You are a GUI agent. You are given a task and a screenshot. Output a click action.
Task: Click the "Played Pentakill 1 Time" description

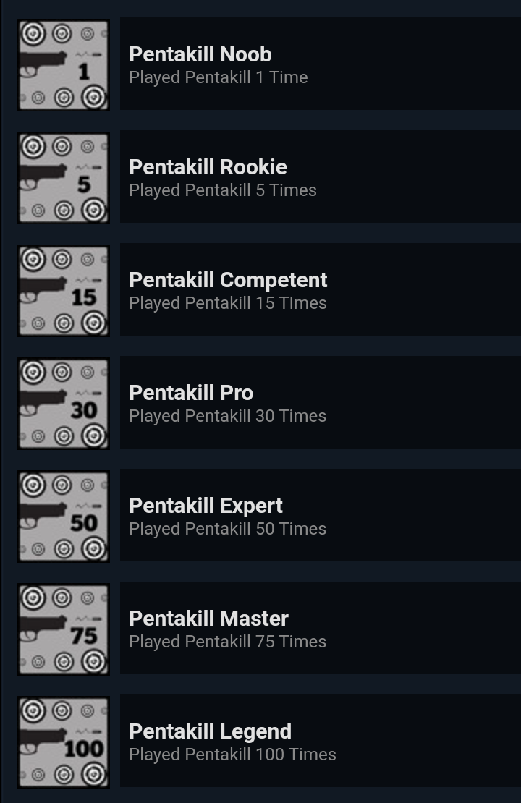[x=218, y=77]
